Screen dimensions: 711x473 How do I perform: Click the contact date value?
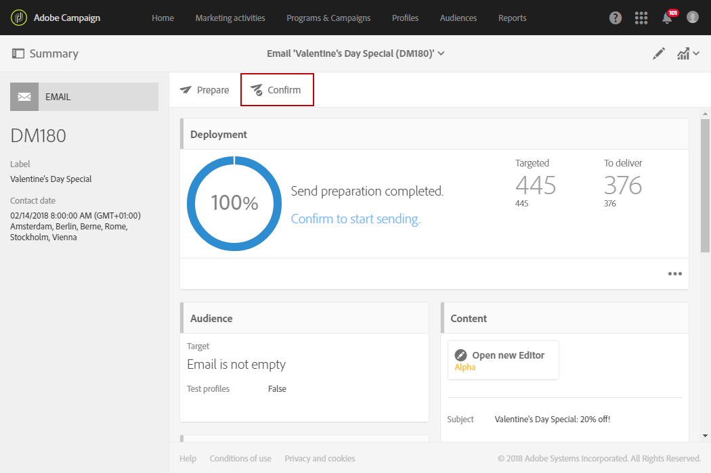75,226
